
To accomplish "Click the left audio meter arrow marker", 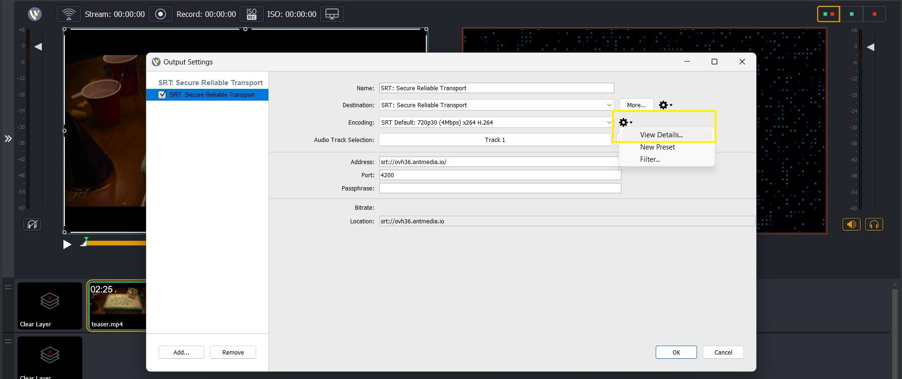I will click(39, 47).
